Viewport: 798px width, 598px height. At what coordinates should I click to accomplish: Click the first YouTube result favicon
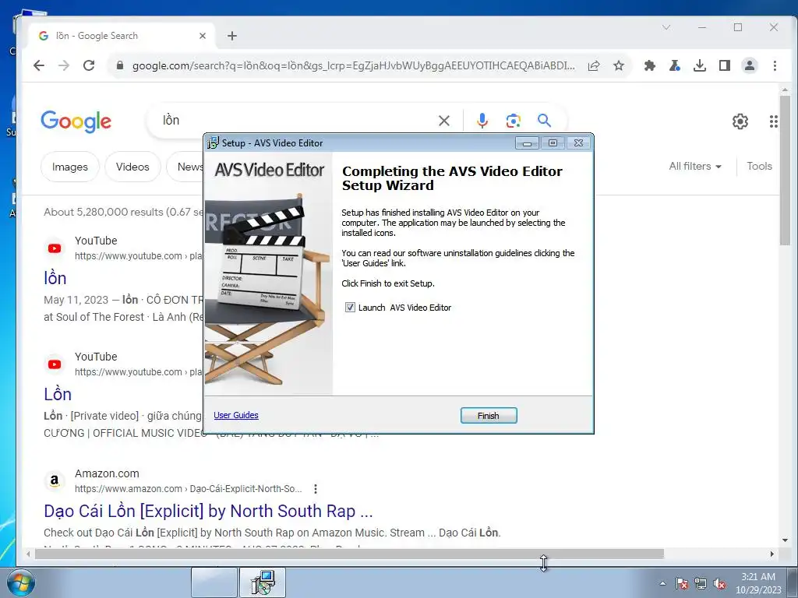[55, 248]
